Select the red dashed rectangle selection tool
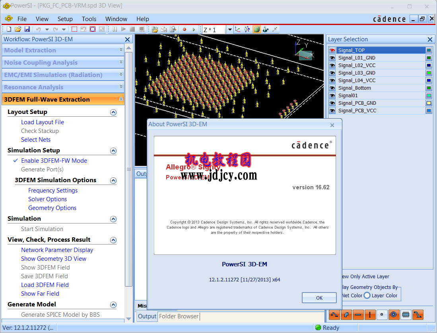437x333 pixels. tap(74, 29)
